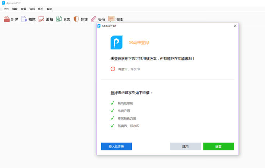Click the green 購買 buy button
The image size is (265, 168).
click(x=219, y=147)
